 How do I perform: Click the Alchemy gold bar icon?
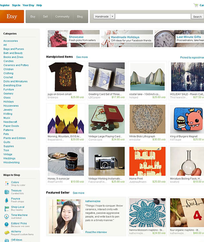(x=7, y=233)
